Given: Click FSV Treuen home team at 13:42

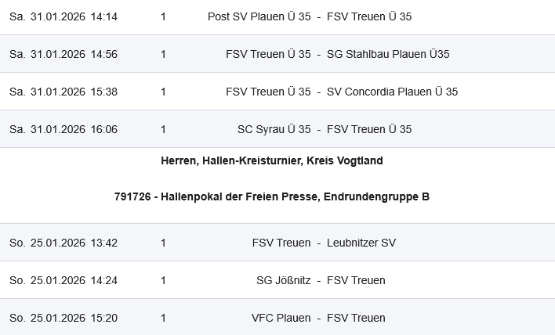Looking at the screenshot, I should [x=281, y=243].
